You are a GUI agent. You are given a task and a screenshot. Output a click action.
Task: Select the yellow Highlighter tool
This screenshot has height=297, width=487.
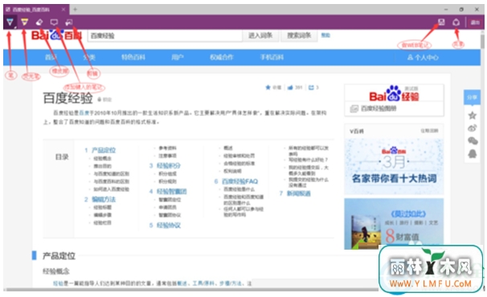click(x=25, y=22)
